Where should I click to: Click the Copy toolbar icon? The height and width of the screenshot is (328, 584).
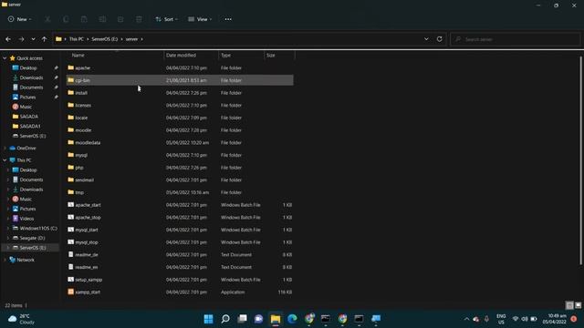(x=66, y=19)
